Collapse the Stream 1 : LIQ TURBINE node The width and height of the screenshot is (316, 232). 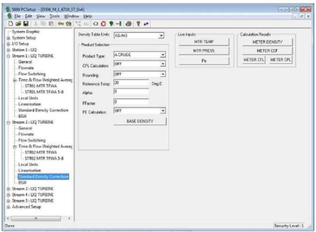tap(8, 56)
